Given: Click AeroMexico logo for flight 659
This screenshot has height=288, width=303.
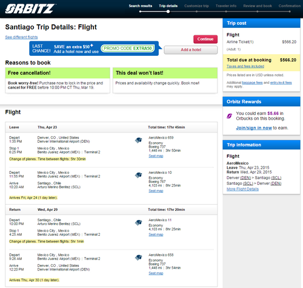Looking at the screenshot, I should [139, 140].
